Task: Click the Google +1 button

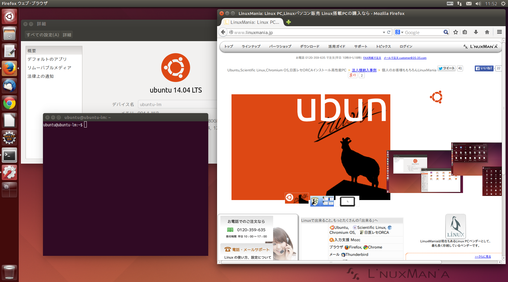Action: pos(353,75)
